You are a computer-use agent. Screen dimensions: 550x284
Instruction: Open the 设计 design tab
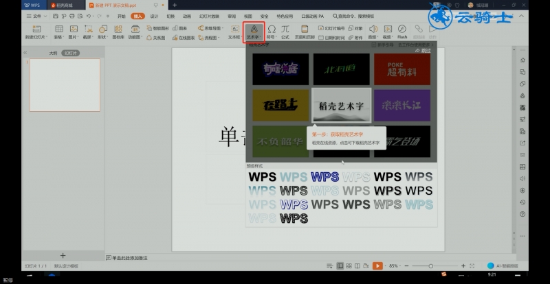pos(154,16)
